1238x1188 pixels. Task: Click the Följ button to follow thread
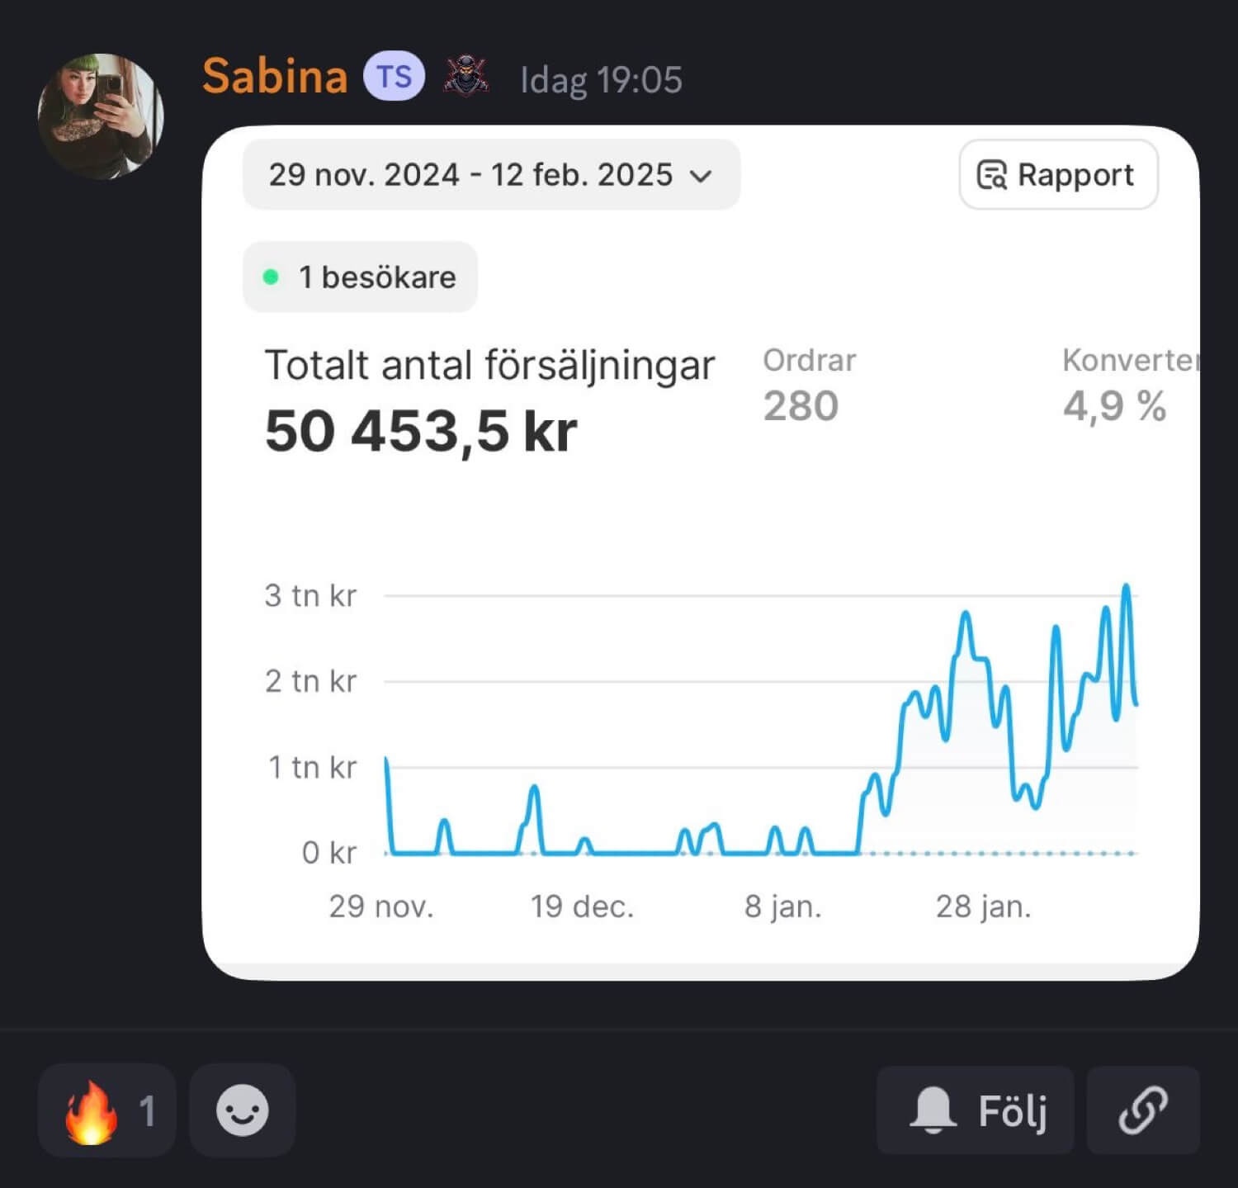[976, 1110]
